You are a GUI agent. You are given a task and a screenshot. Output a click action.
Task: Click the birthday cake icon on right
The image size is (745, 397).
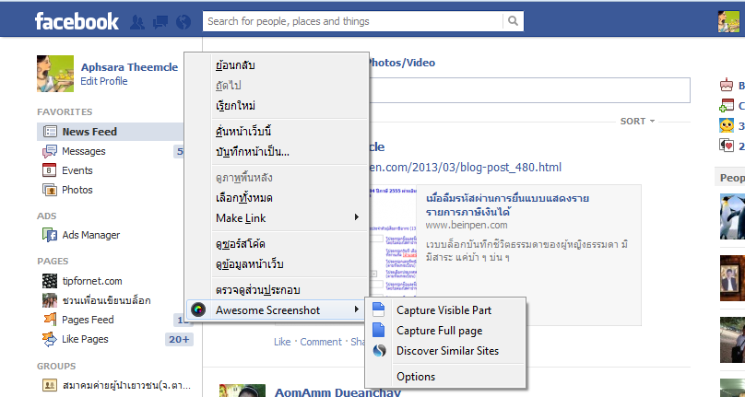tap(727, 86)
